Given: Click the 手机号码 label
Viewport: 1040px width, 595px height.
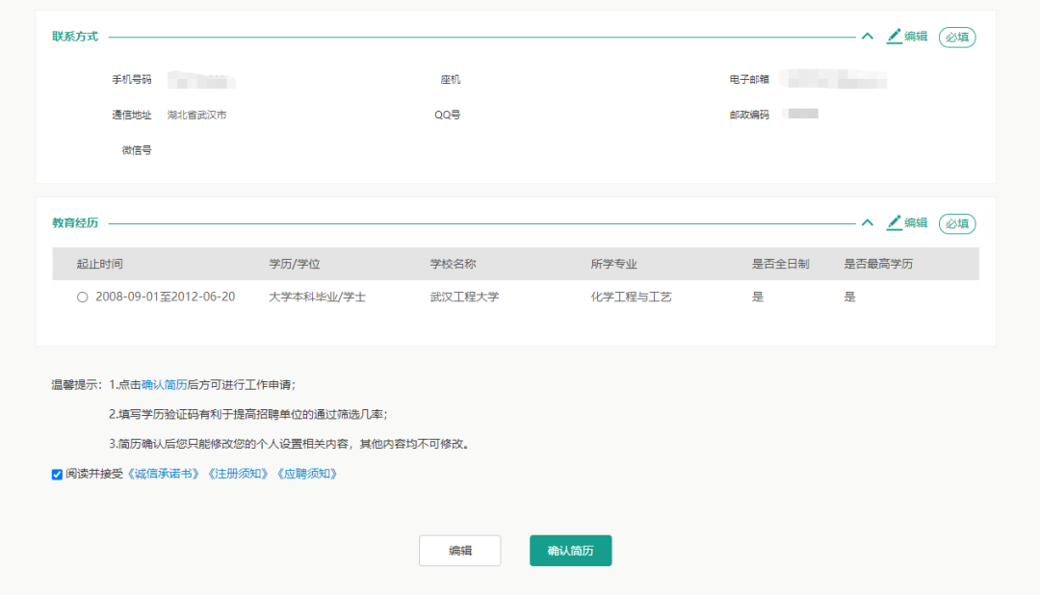Looking at the screenshot, I should click(131, 80).
